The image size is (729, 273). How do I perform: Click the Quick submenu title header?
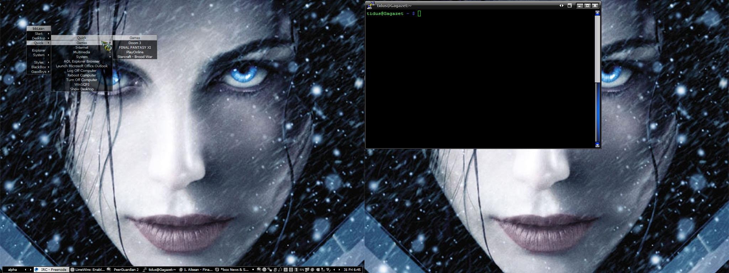pyautogui.click(x=82, y=38)
